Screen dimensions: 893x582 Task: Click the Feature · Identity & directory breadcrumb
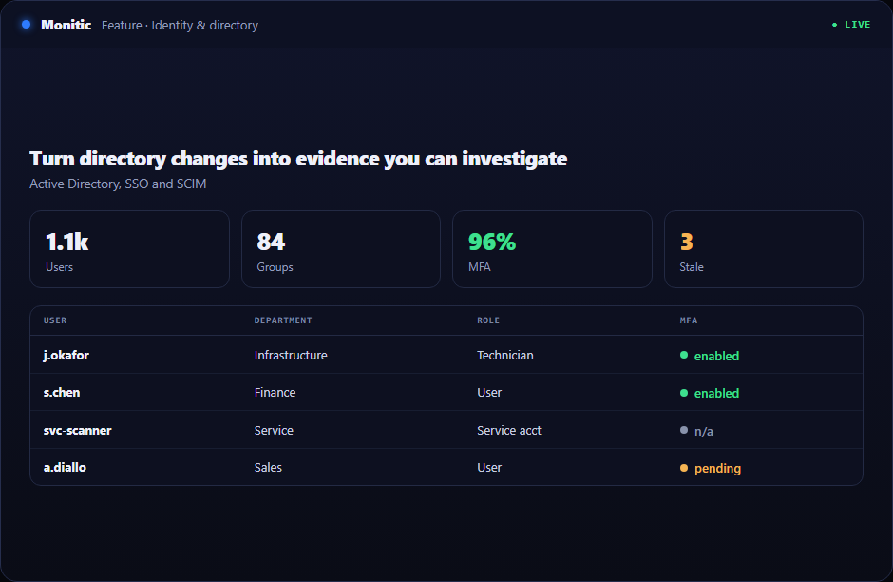click(x=180, y=25)
